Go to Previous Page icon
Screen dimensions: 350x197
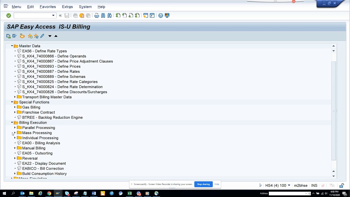[x=124, y=16]
